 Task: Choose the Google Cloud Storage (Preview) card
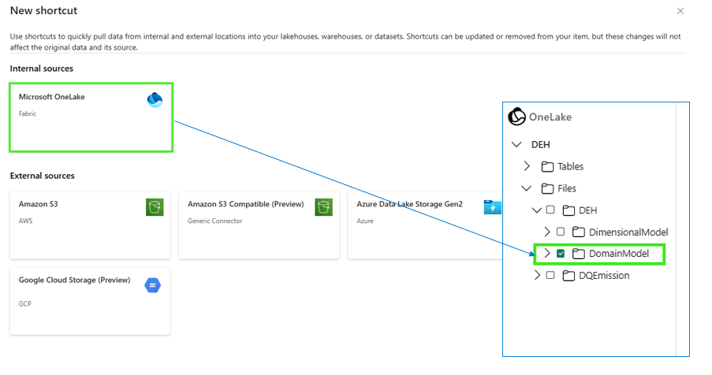click(91, 302)
